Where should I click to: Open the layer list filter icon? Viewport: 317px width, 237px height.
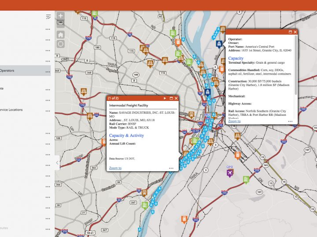pos(48,17)
